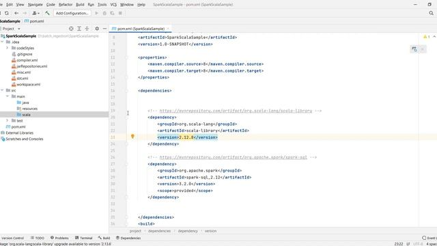Screen dimensions: 437x246
Task: Build project with the hammer icon
Action: tap(47, 13)
